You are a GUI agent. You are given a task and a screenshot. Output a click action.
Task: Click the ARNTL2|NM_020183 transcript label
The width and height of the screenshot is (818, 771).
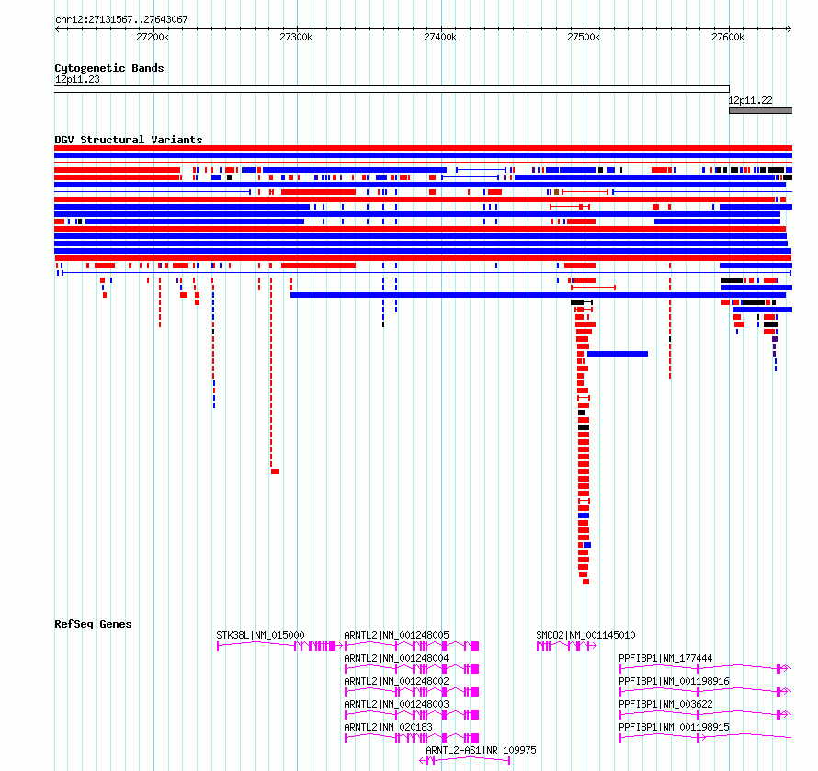tap(388, 727)
